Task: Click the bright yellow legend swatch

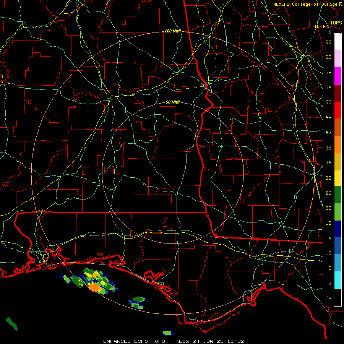Action: [x=338, y=178]
